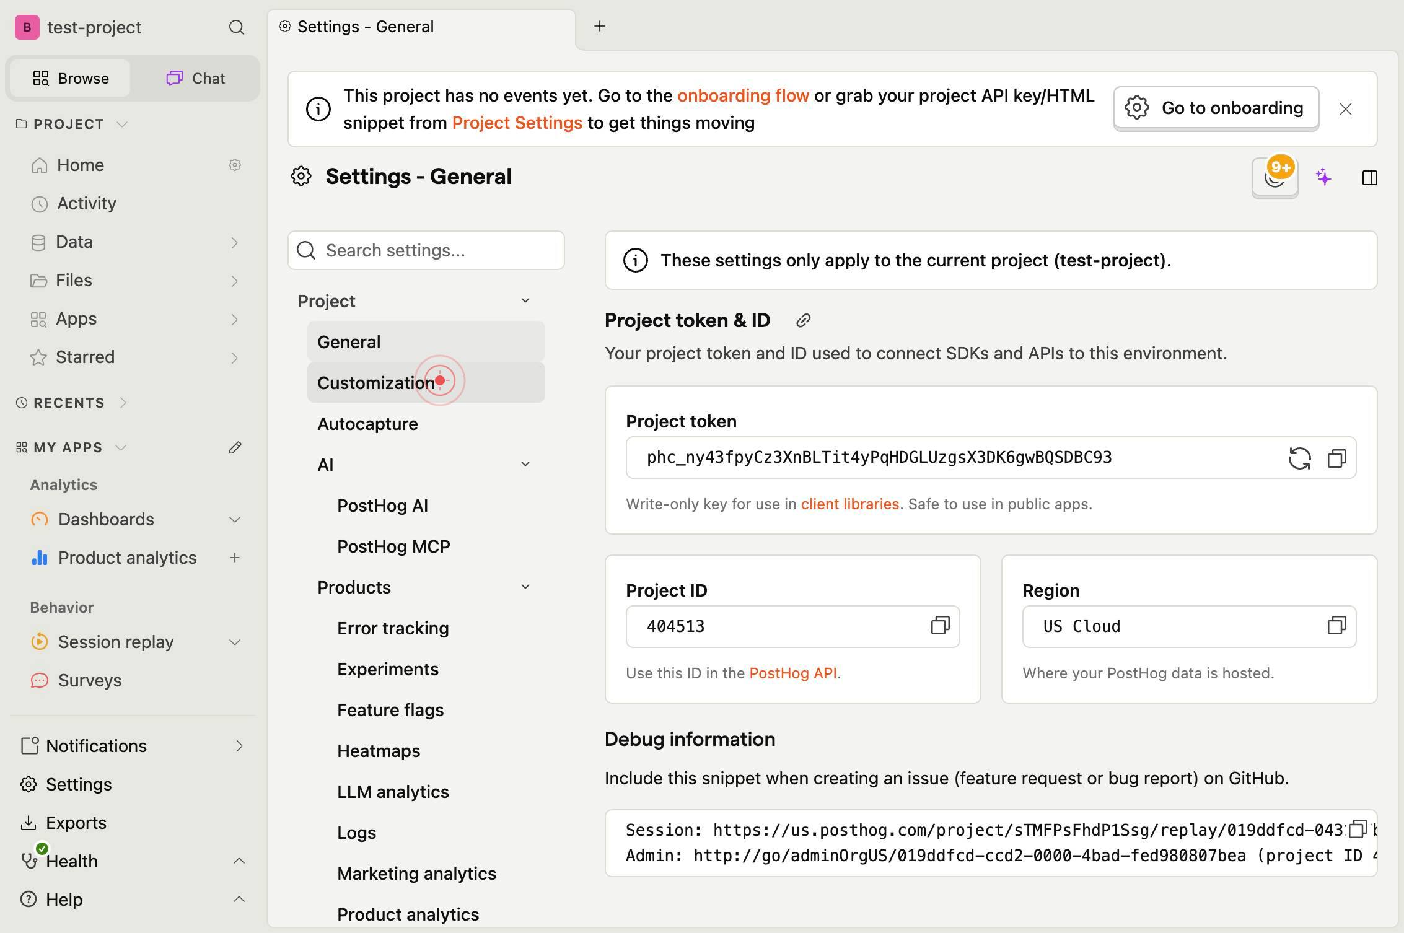Click the edit pencil icon for My Apps
Screen dimensions: 1404x933
click(235, 447)
